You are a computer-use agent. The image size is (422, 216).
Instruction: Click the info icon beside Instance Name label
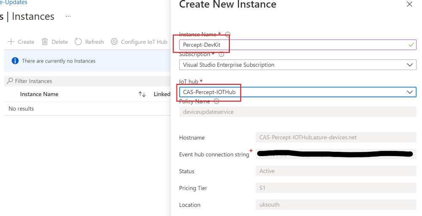(228, 35)
